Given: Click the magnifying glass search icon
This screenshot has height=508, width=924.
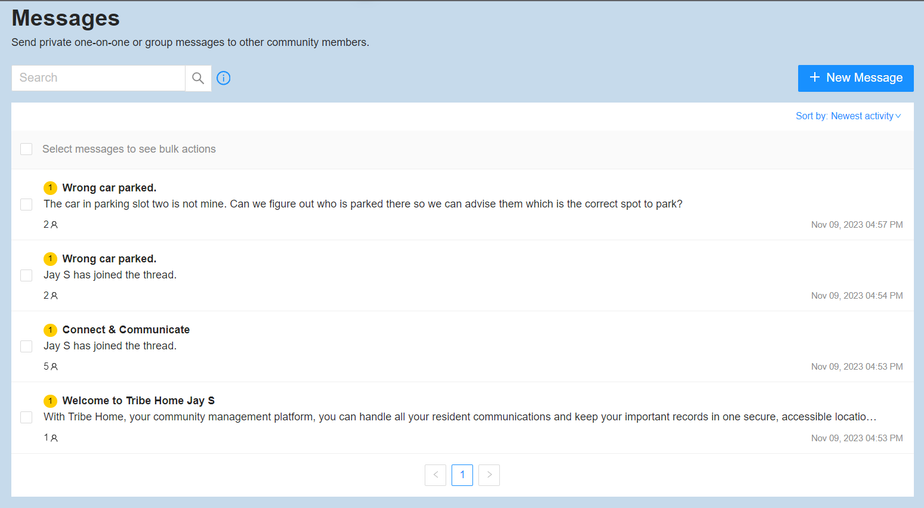Looking at the screenshot, I should click(x=198, y=78).
